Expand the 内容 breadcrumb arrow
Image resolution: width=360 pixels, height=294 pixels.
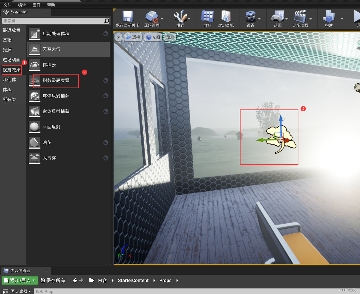pyautogui.click(x=113, y=281)
